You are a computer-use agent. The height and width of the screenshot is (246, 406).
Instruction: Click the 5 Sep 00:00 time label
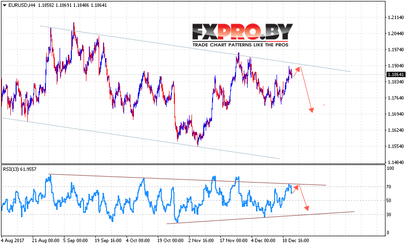pyautogui.click(x=76, y=241)
